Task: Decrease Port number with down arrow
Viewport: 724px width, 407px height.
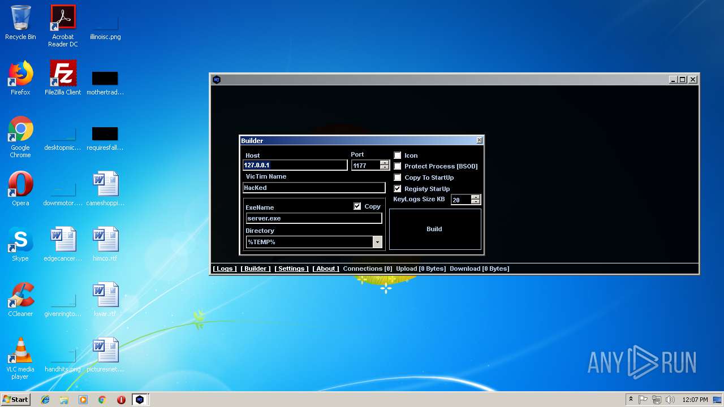Action: point(385,167)
